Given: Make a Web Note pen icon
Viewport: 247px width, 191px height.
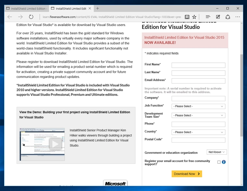Looking at the screenshot, I should (218, 17).
